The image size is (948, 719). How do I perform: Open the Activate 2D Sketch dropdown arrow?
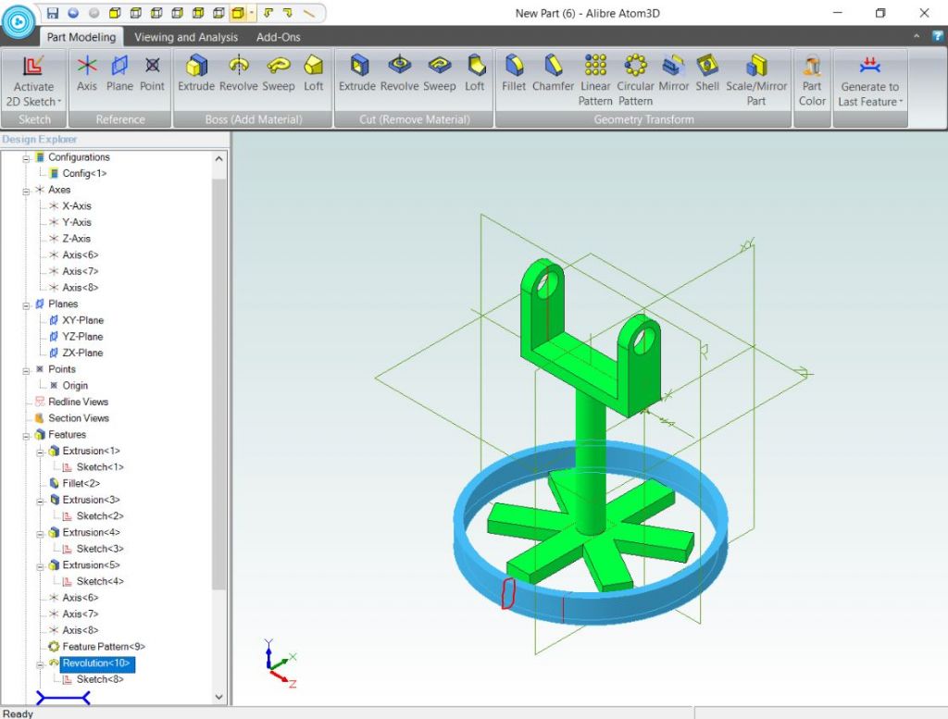point(59,102)
